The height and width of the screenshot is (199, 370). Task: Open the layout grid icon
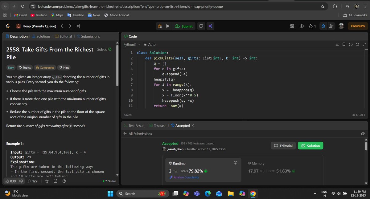point(292,26)
